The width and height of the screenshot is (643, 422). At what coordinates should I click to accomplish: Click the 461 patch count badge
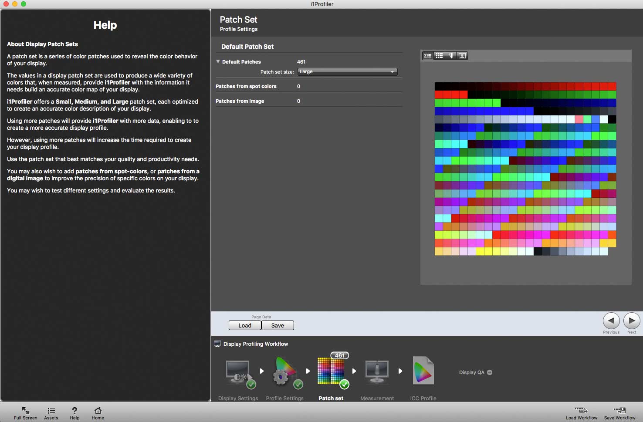[340, 355]
